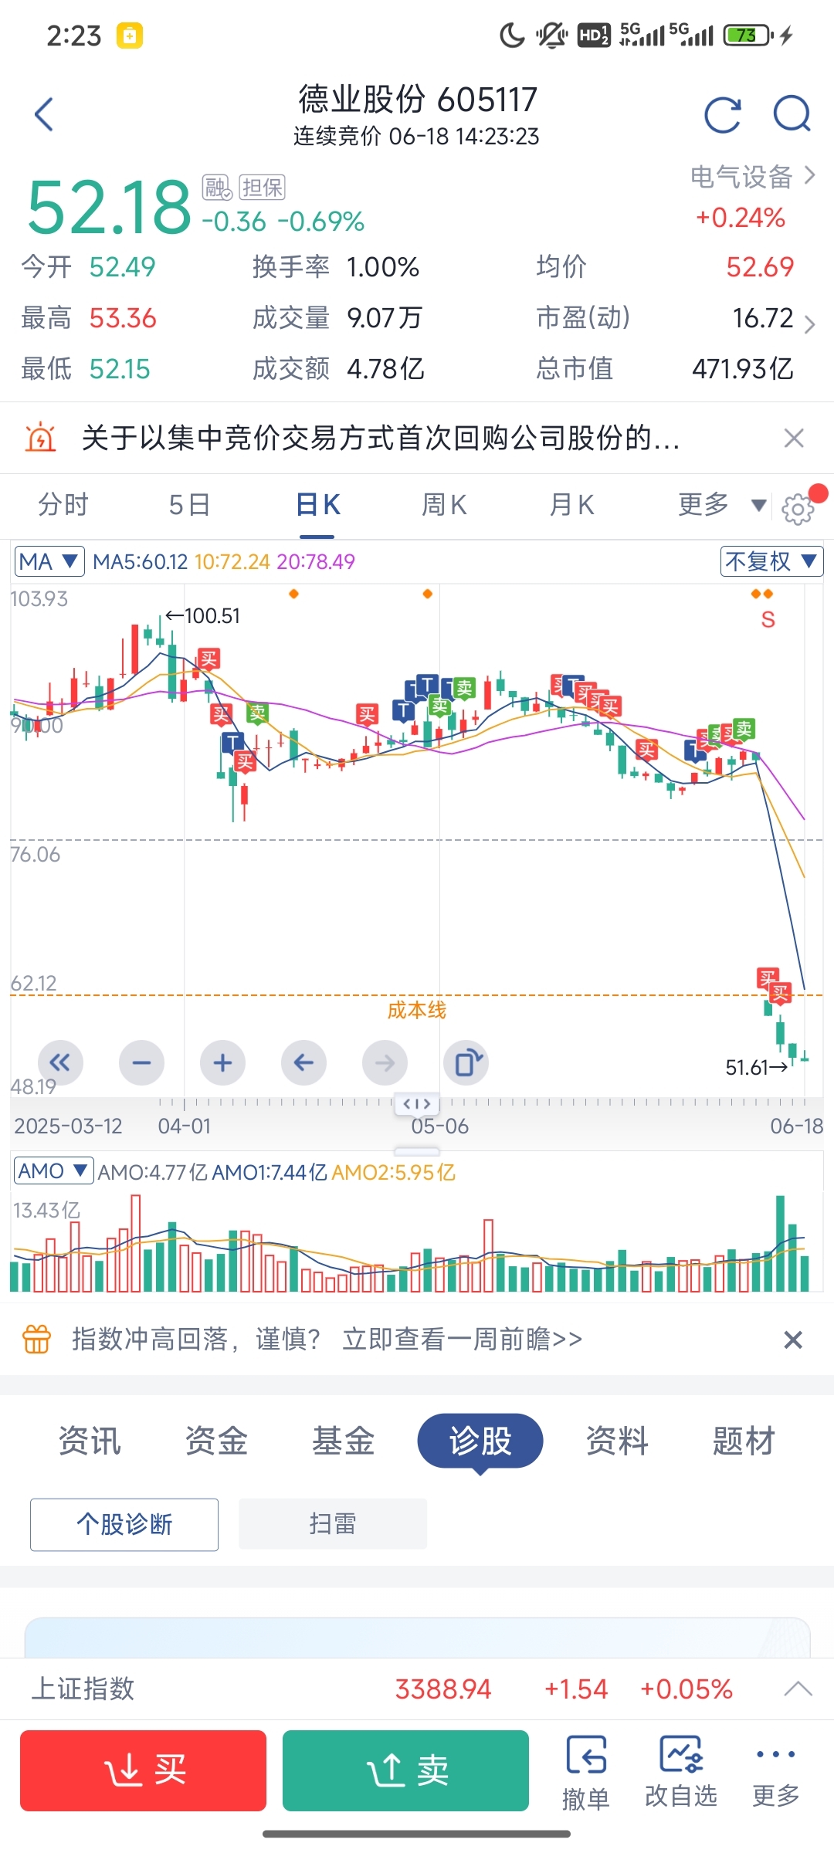Open 撤单 cancel order
The image size is (834, 1853).
[x=586, y=1772]
